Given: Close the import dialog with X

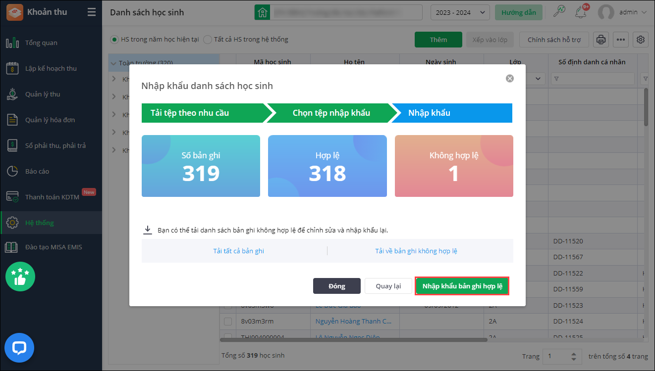Looking at the screenshot, I should 510,78.
